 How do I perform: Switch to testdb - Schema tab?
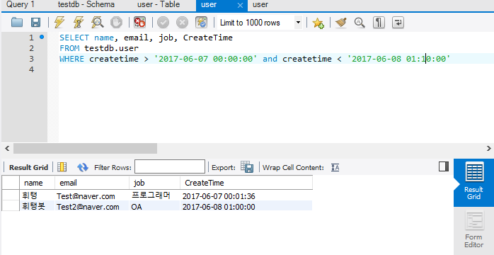(x=86, y=5)
